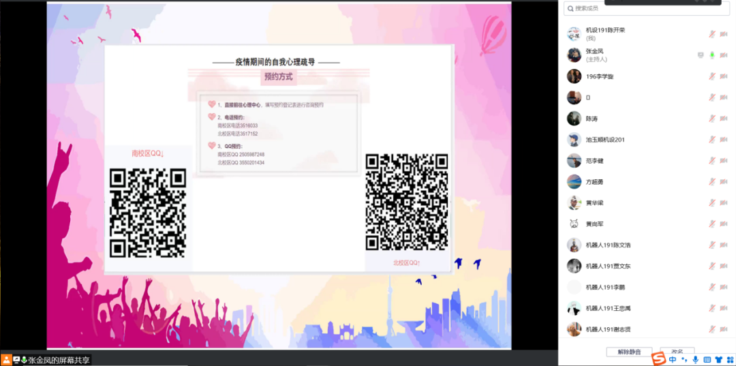Click screen-share icon beside 张金凤

(x=701, y=55)
